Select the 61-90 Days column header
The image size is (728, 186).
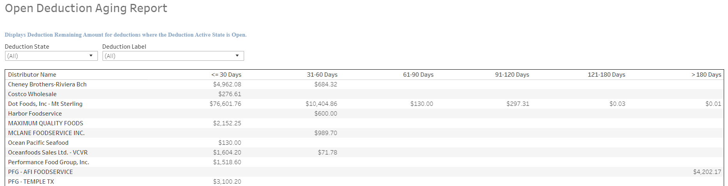point(418,75)
